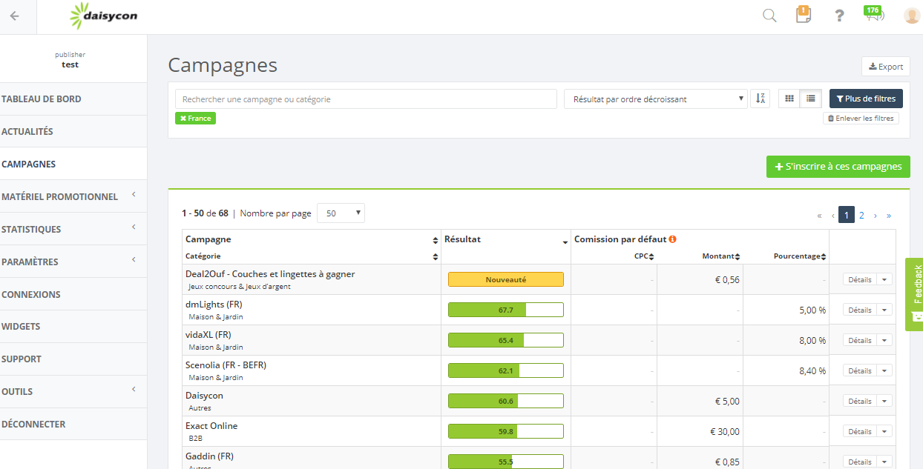The height and width of the screenshot is (469, 923).
Task: Expand Outils menu
Action: 73,391
